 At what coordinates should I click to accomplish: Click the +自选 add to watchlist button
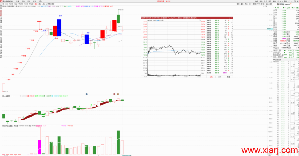tap(267, 4)
